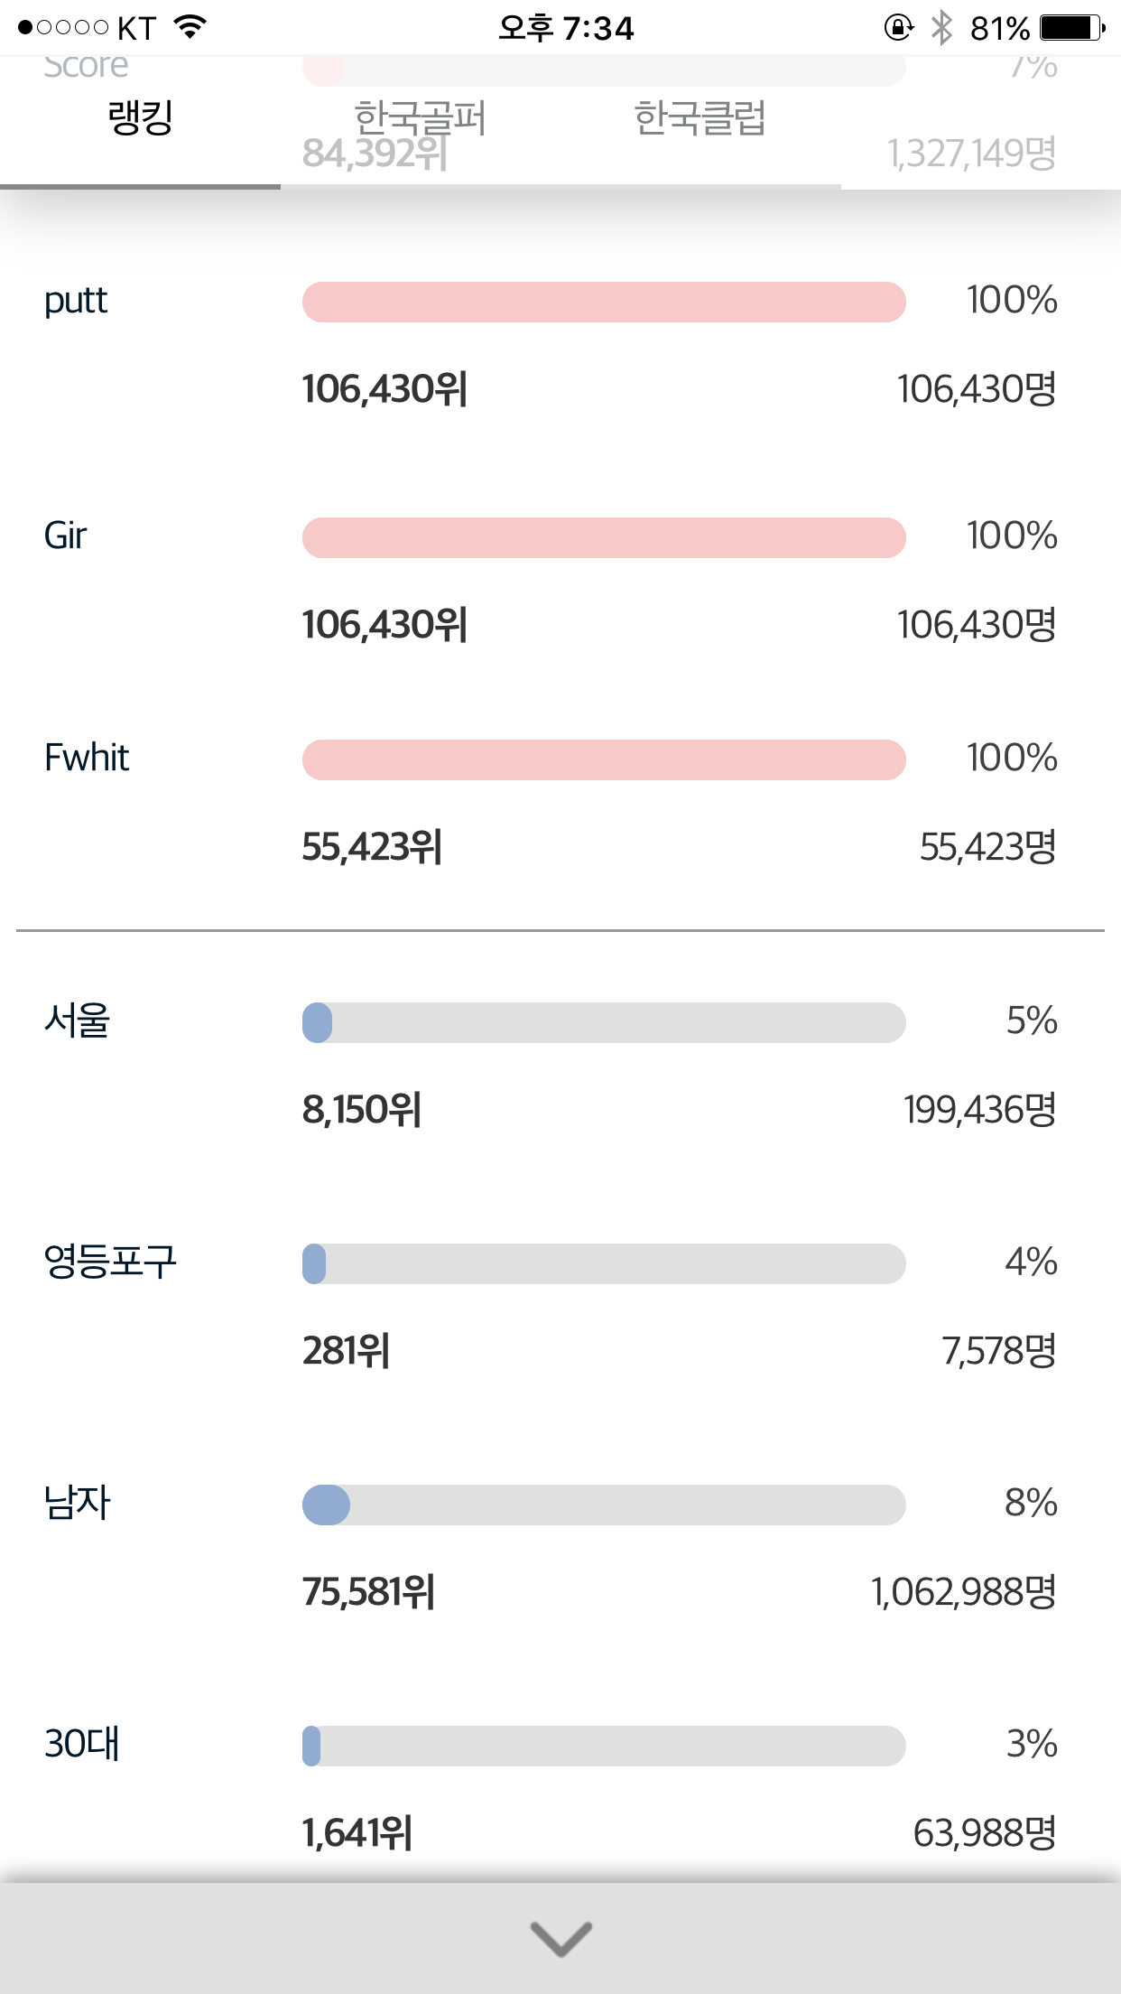Viewport: 1121px width, 1994px height.
Task: Tap the Bluetooth status icon
Action: 941,28
